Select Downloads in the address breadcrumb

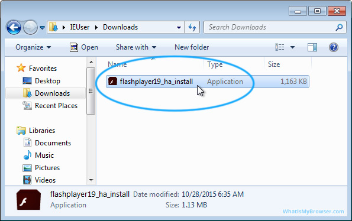120,27
